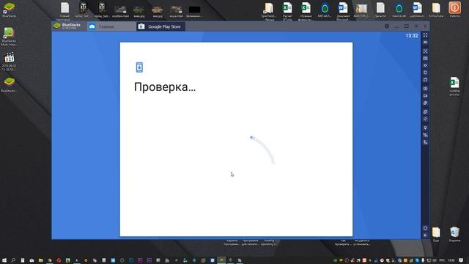This screenshot has height=264, width=469.
Task: Click the BlueStacks logo in title bar
Action: tap(67, 26)
